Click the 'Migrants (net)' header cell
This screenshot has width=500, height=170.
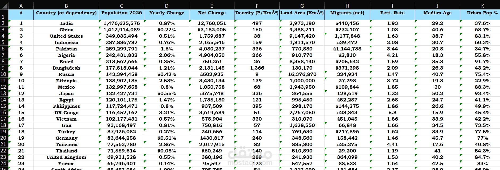[347, 15]
